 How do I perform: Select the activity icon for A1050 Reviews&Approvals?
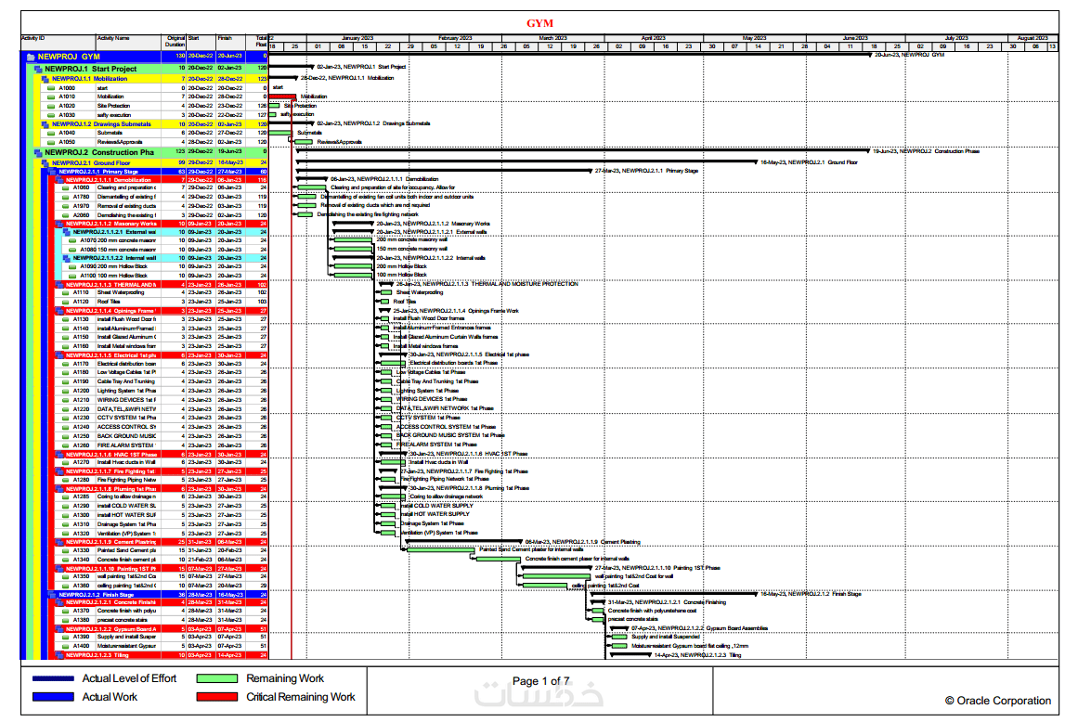point(51,142)
